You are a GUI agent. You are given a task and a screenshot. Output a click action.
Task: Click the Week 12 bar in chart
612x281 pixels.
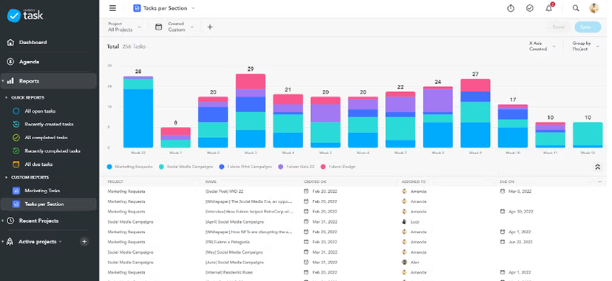(x=588, y=135)
